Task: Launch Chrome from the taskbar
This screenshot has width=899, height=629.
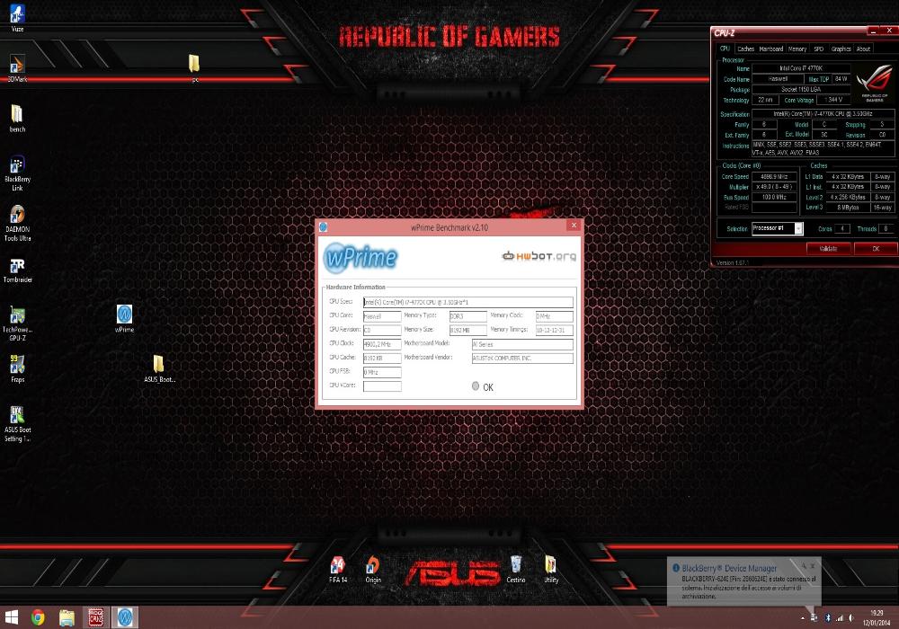Action: [x=38, y=617]
